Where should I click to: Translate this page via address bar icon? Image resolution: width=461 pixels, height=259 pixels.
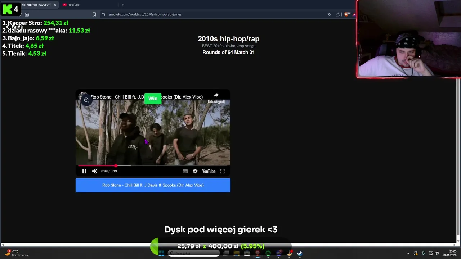(x=329, y=14)
